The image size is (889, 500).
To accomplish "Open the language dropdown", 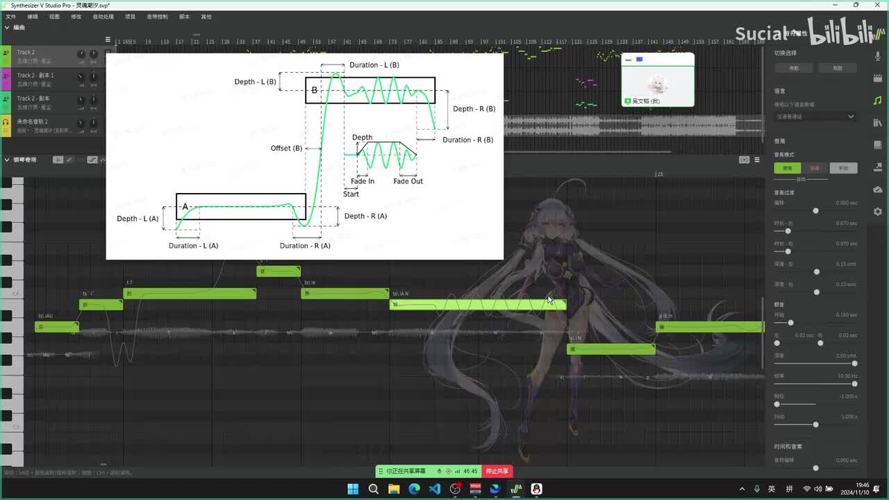I will pyautogui.click(x=815, y=117).
